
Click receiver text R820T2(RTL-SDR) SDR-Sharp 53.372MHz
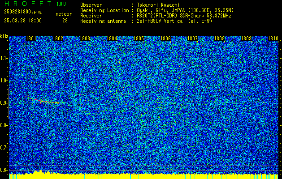tap(184, 16)
